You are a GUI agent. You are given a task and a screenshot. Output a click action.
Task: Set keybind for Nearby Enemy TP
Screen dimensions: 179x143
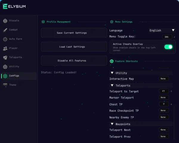tap(164, 117)
